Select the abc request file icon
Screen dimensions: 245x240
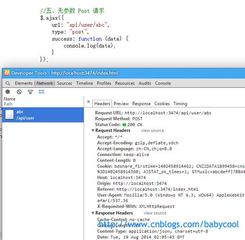point(10,115)
